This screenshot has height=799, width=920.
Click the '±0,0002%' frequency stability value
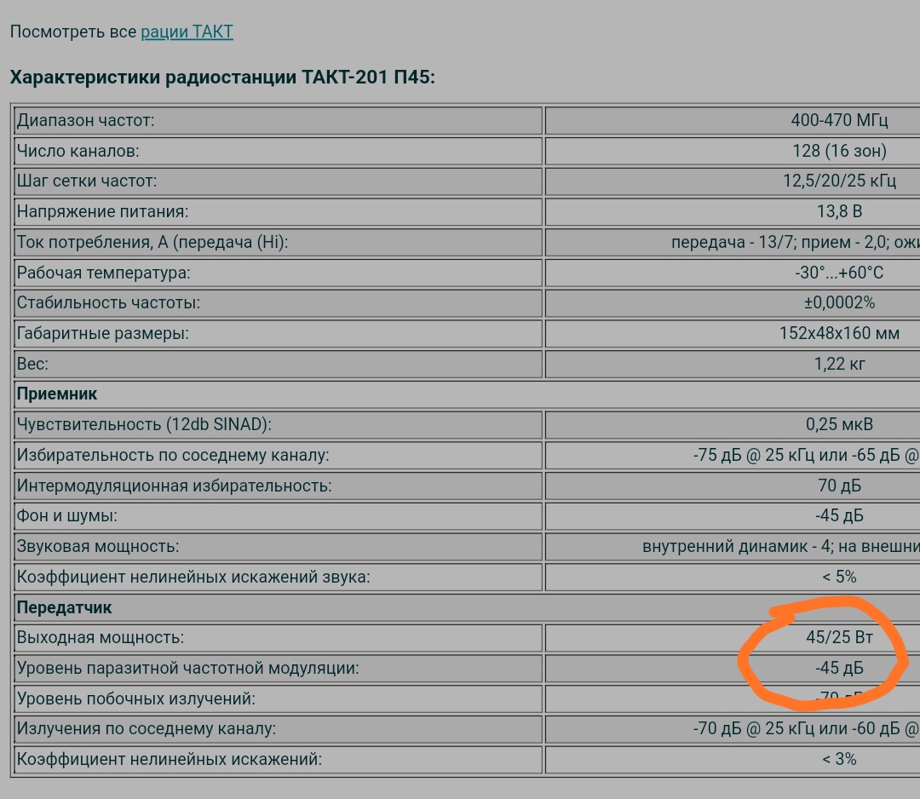click(x=839, y=302)
